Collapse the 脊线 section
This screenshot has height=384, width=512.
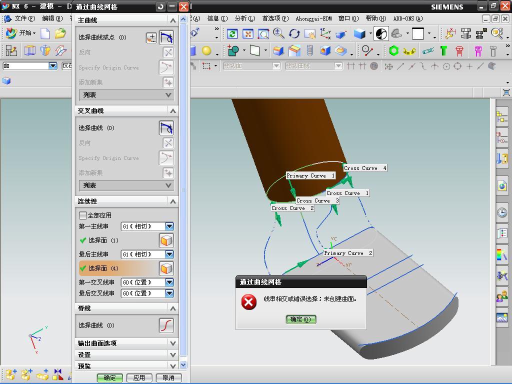coord(172,308)
